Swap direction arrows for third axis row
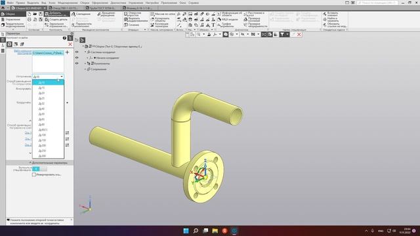 point(67,145)
